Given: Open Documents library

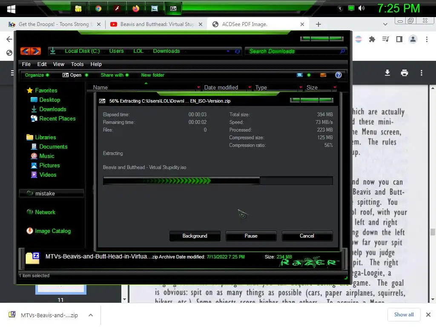Looking at the screenshot, I should pos(49,147).
